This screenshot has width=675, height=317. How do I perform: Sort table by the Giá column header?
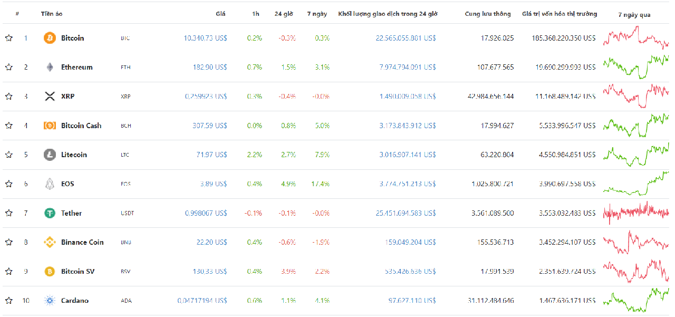click(220, 14)
